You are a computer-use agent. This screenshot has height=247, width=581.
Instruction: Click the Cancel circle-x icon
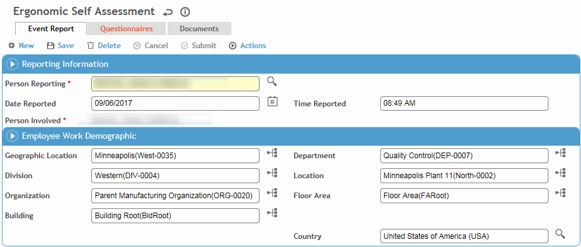(x=137, y=46)
